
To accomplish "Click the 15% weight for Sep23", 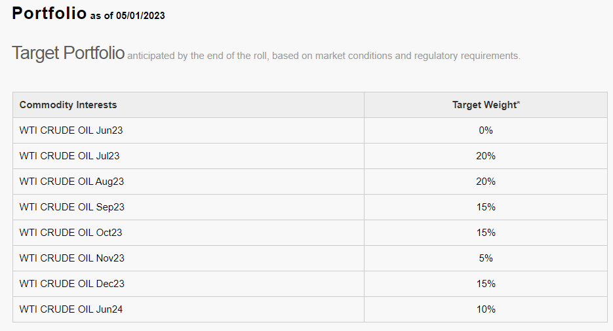I will coord(486,207).
